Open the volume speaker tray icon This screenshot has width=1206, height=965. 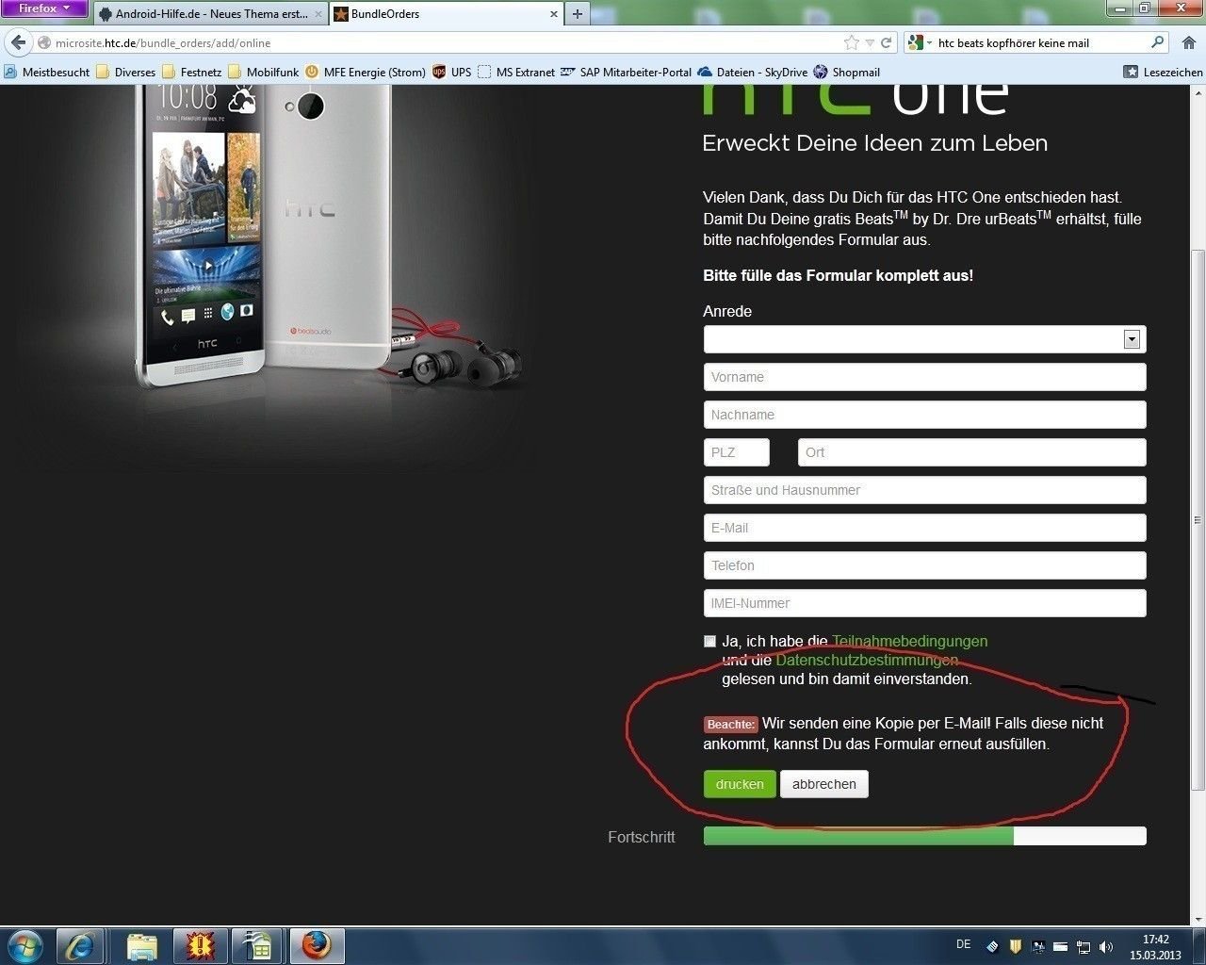point(1105,946)
